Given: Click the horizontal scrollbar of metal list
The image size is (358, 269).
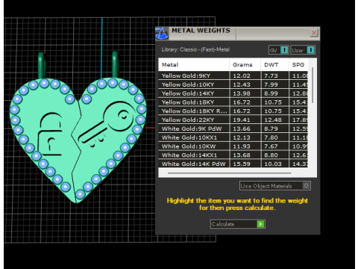Looking at the screenshot, I should tap(229, 173).
